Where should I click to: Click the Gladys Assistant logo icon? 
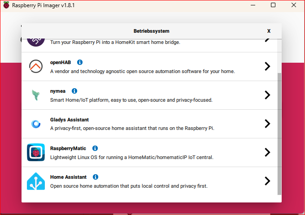click(x=36, y=124)
